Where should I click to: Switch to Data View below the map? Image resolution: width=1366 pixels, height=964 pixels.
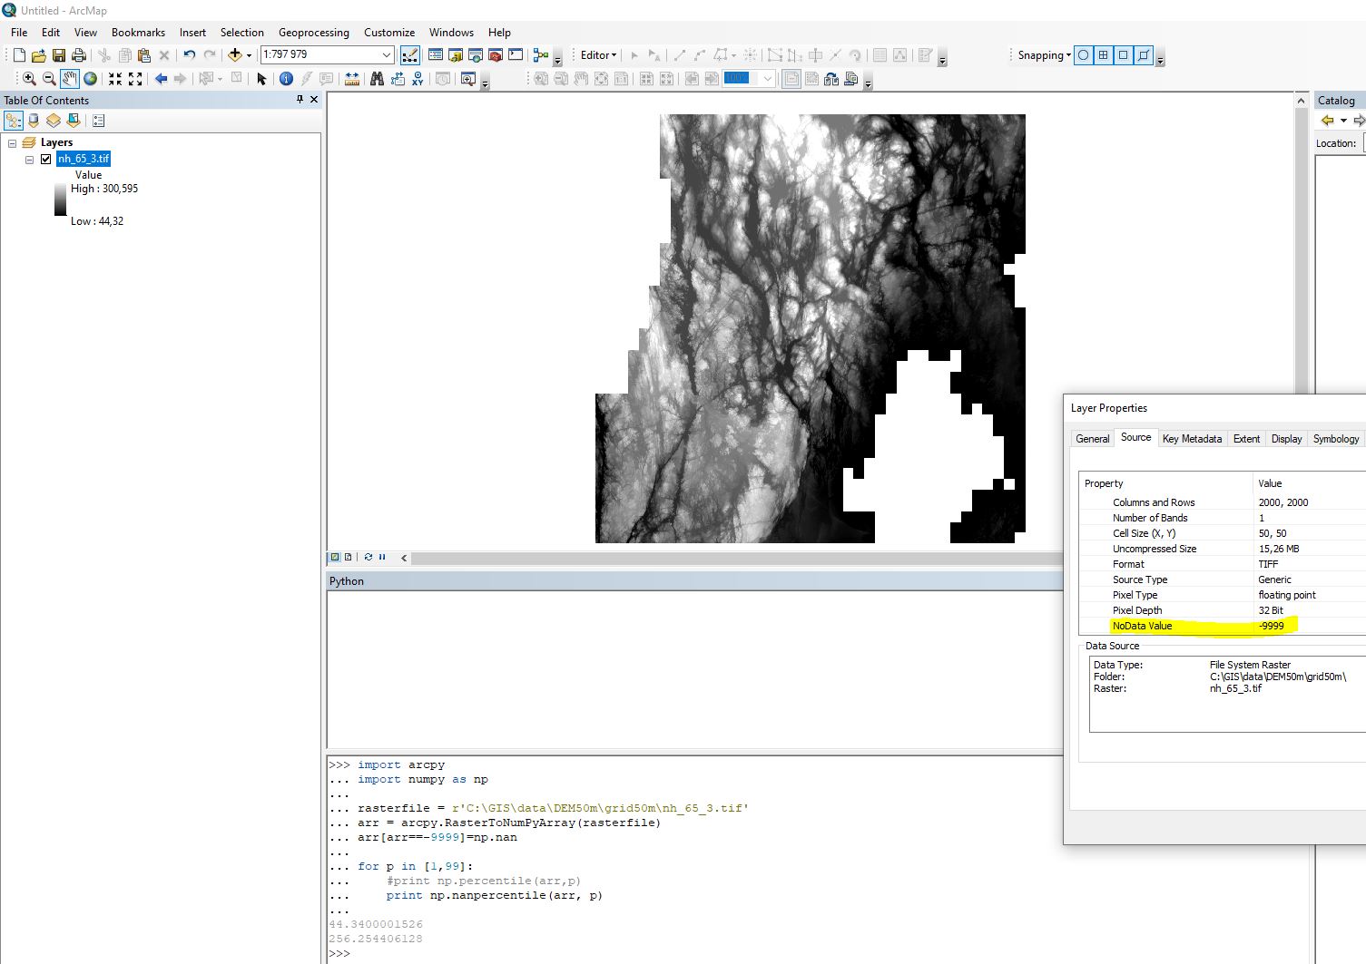pos(335,557)
